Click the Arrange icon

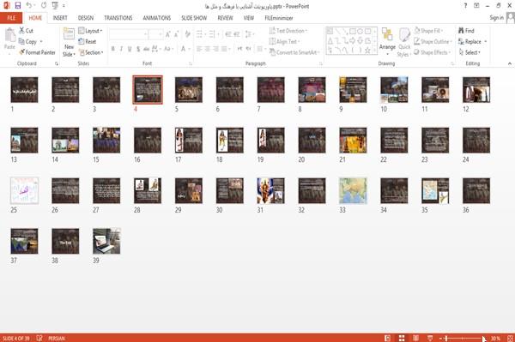387,34
